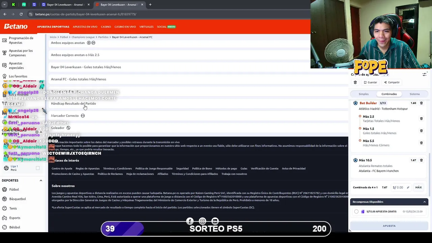Reload the page with the refresh icon

point(21,14)
